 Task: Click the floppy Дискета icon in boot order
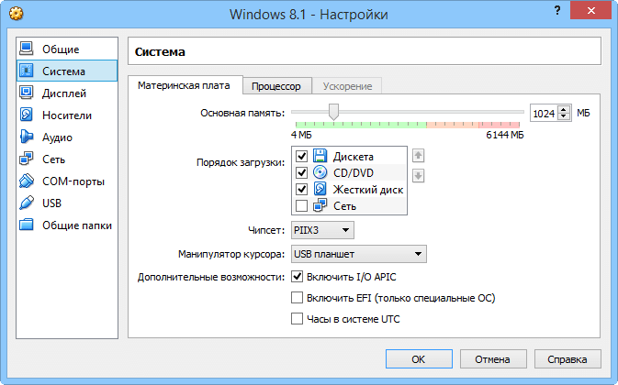(320, 156)
